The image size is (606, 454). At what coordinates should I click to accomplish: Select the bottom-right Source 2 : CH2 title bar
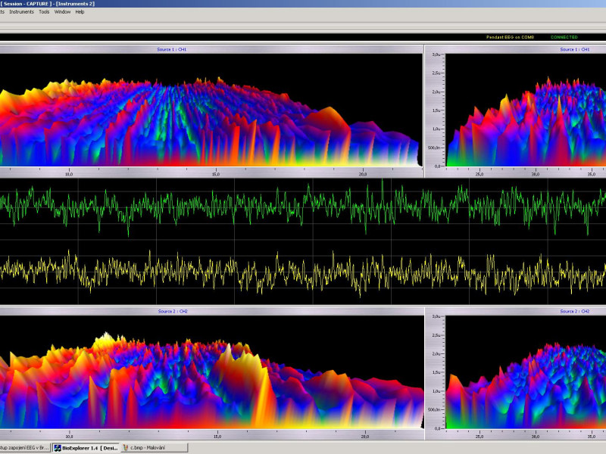[x=574, y=311]
